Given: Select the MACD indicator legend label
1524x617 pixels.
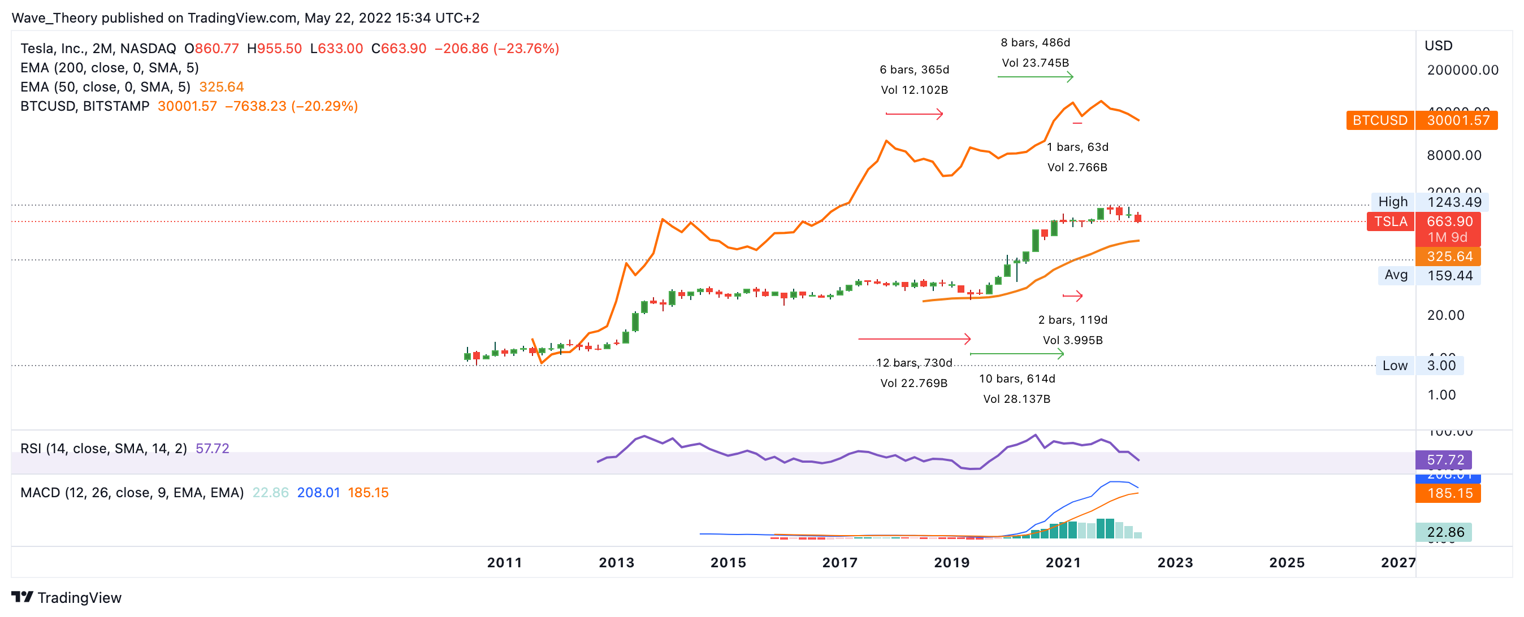Looking at the screenshot, I should (131, 492).
